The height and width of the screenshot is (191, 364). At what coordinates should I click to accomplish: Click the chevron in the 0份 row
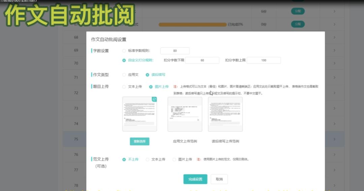(335, 24)
